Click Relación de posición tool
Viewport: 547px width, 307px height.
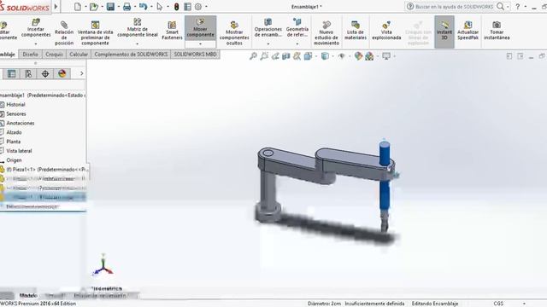pyautogui.click(x=64, y=32)
